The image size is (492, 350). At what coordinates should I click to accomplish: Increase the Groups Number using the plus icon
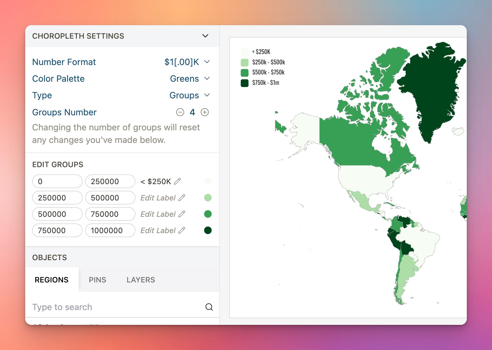205,112
